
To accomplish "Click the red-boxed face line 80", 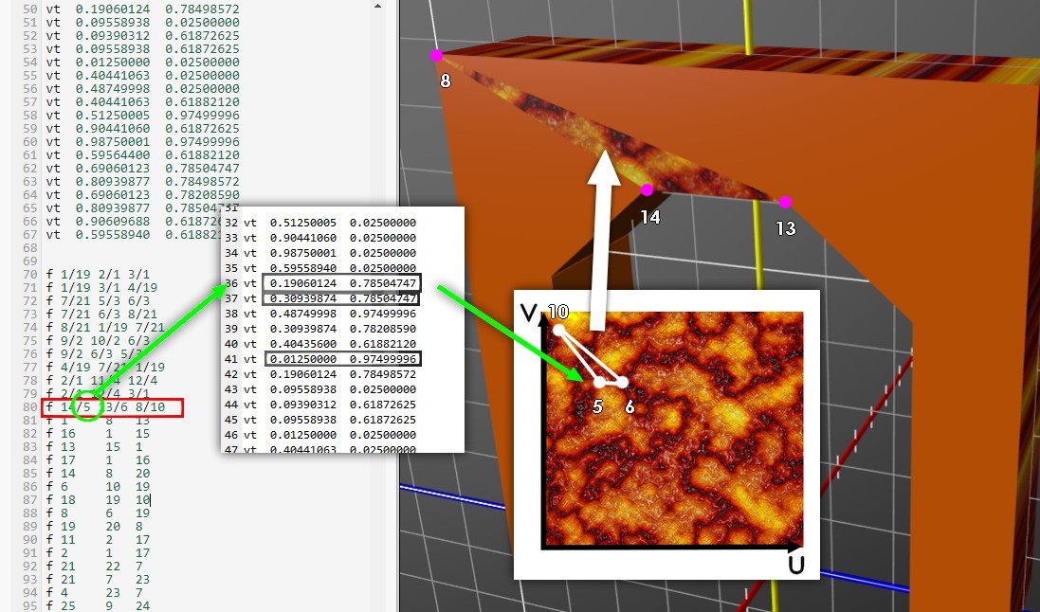I will (x=112, y=407).
